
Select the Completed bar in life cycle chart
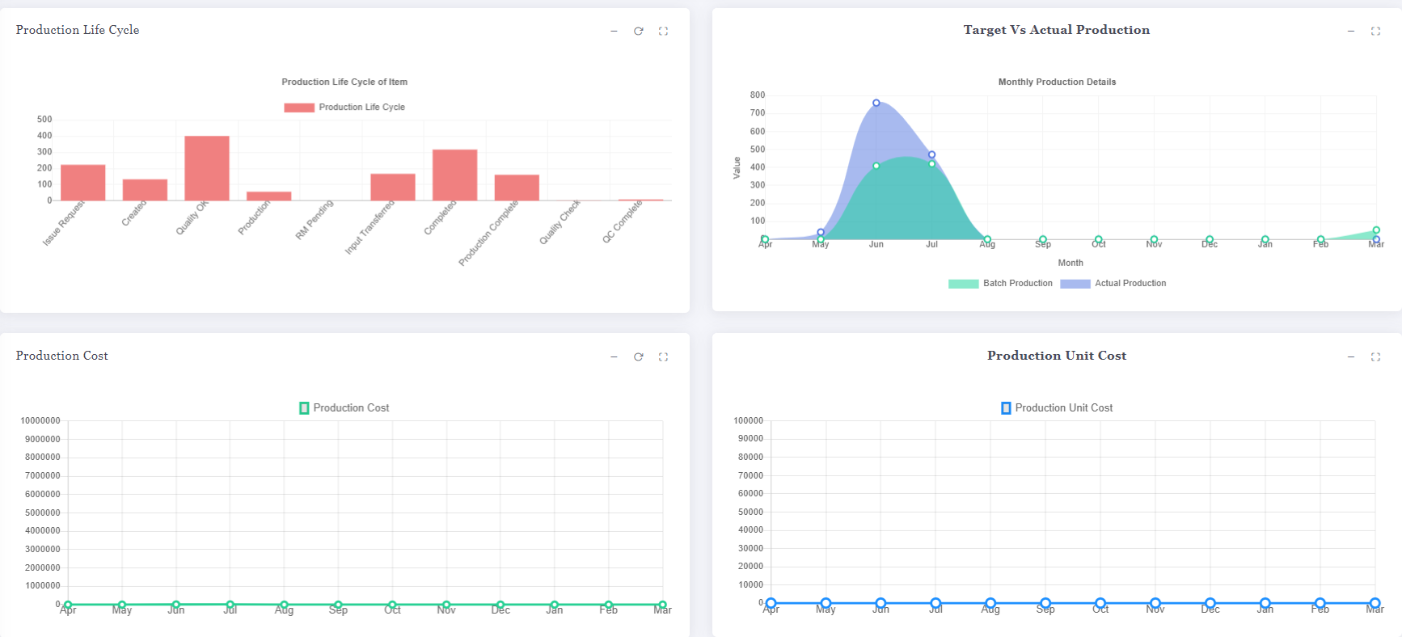click(454, 175)
